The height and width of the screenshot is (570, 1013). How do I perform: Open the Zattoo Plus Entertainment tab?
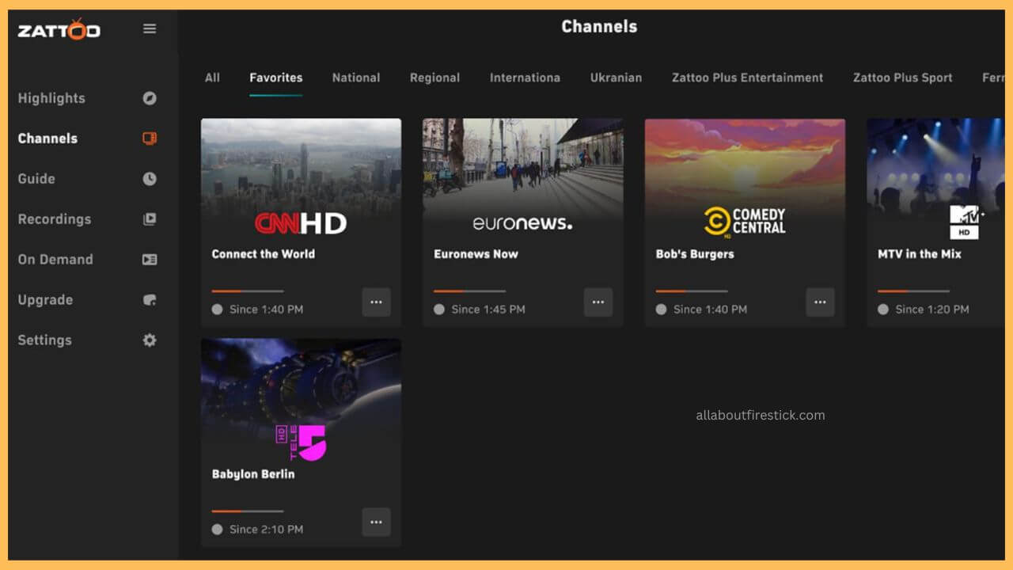coord(747,78)
